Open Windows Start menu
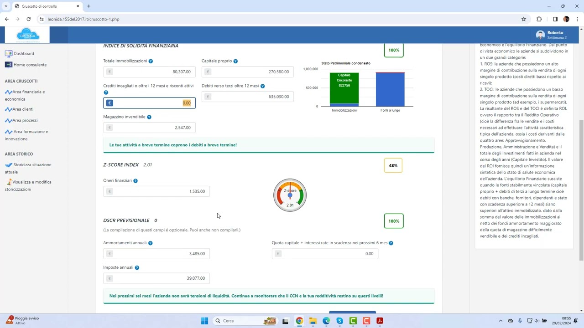 (x=204, y=321)
